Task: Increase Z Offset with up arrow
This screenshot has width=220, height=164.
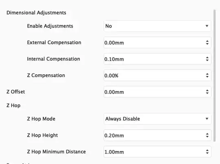Action: pos(207,90)
